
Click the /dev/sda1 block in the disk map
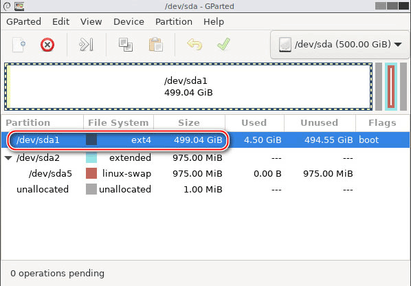(188, 87)
